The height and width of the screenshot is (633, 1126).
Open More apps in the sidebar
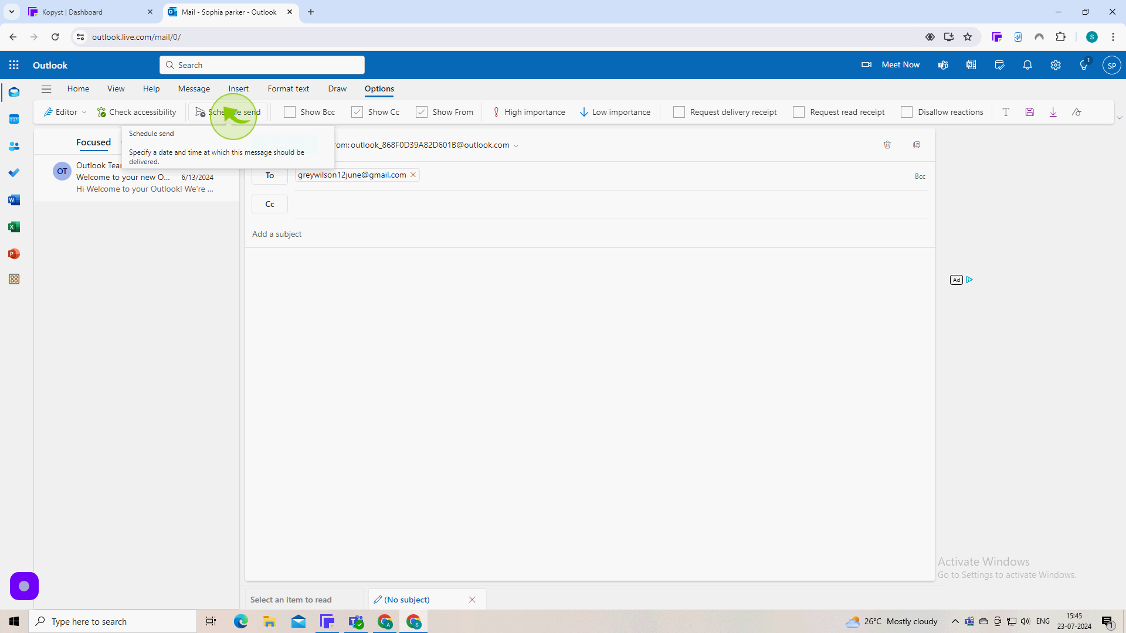pos(14,280)
